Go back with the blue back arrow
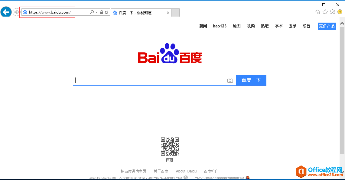This screenshot has width=345, height=180. [6, 12]
